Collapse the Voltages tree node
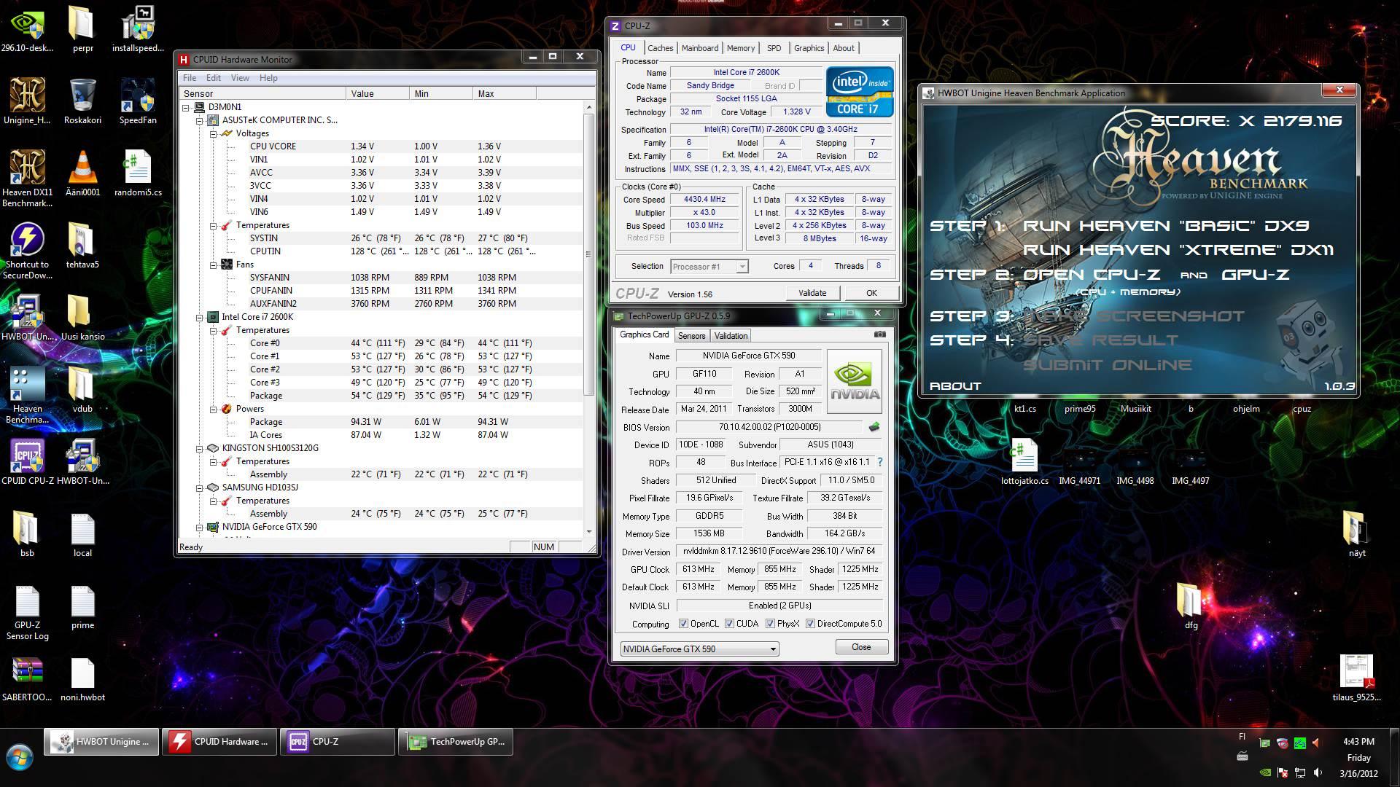This screenshot has height=787, width=1400. click(214, 133)
